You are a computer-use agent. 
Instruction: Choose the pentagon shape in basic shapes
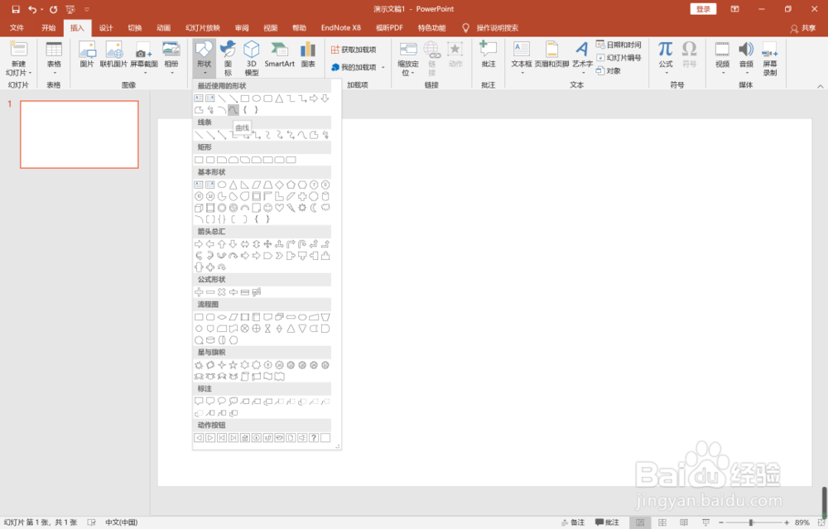click(x=291, y=185)
